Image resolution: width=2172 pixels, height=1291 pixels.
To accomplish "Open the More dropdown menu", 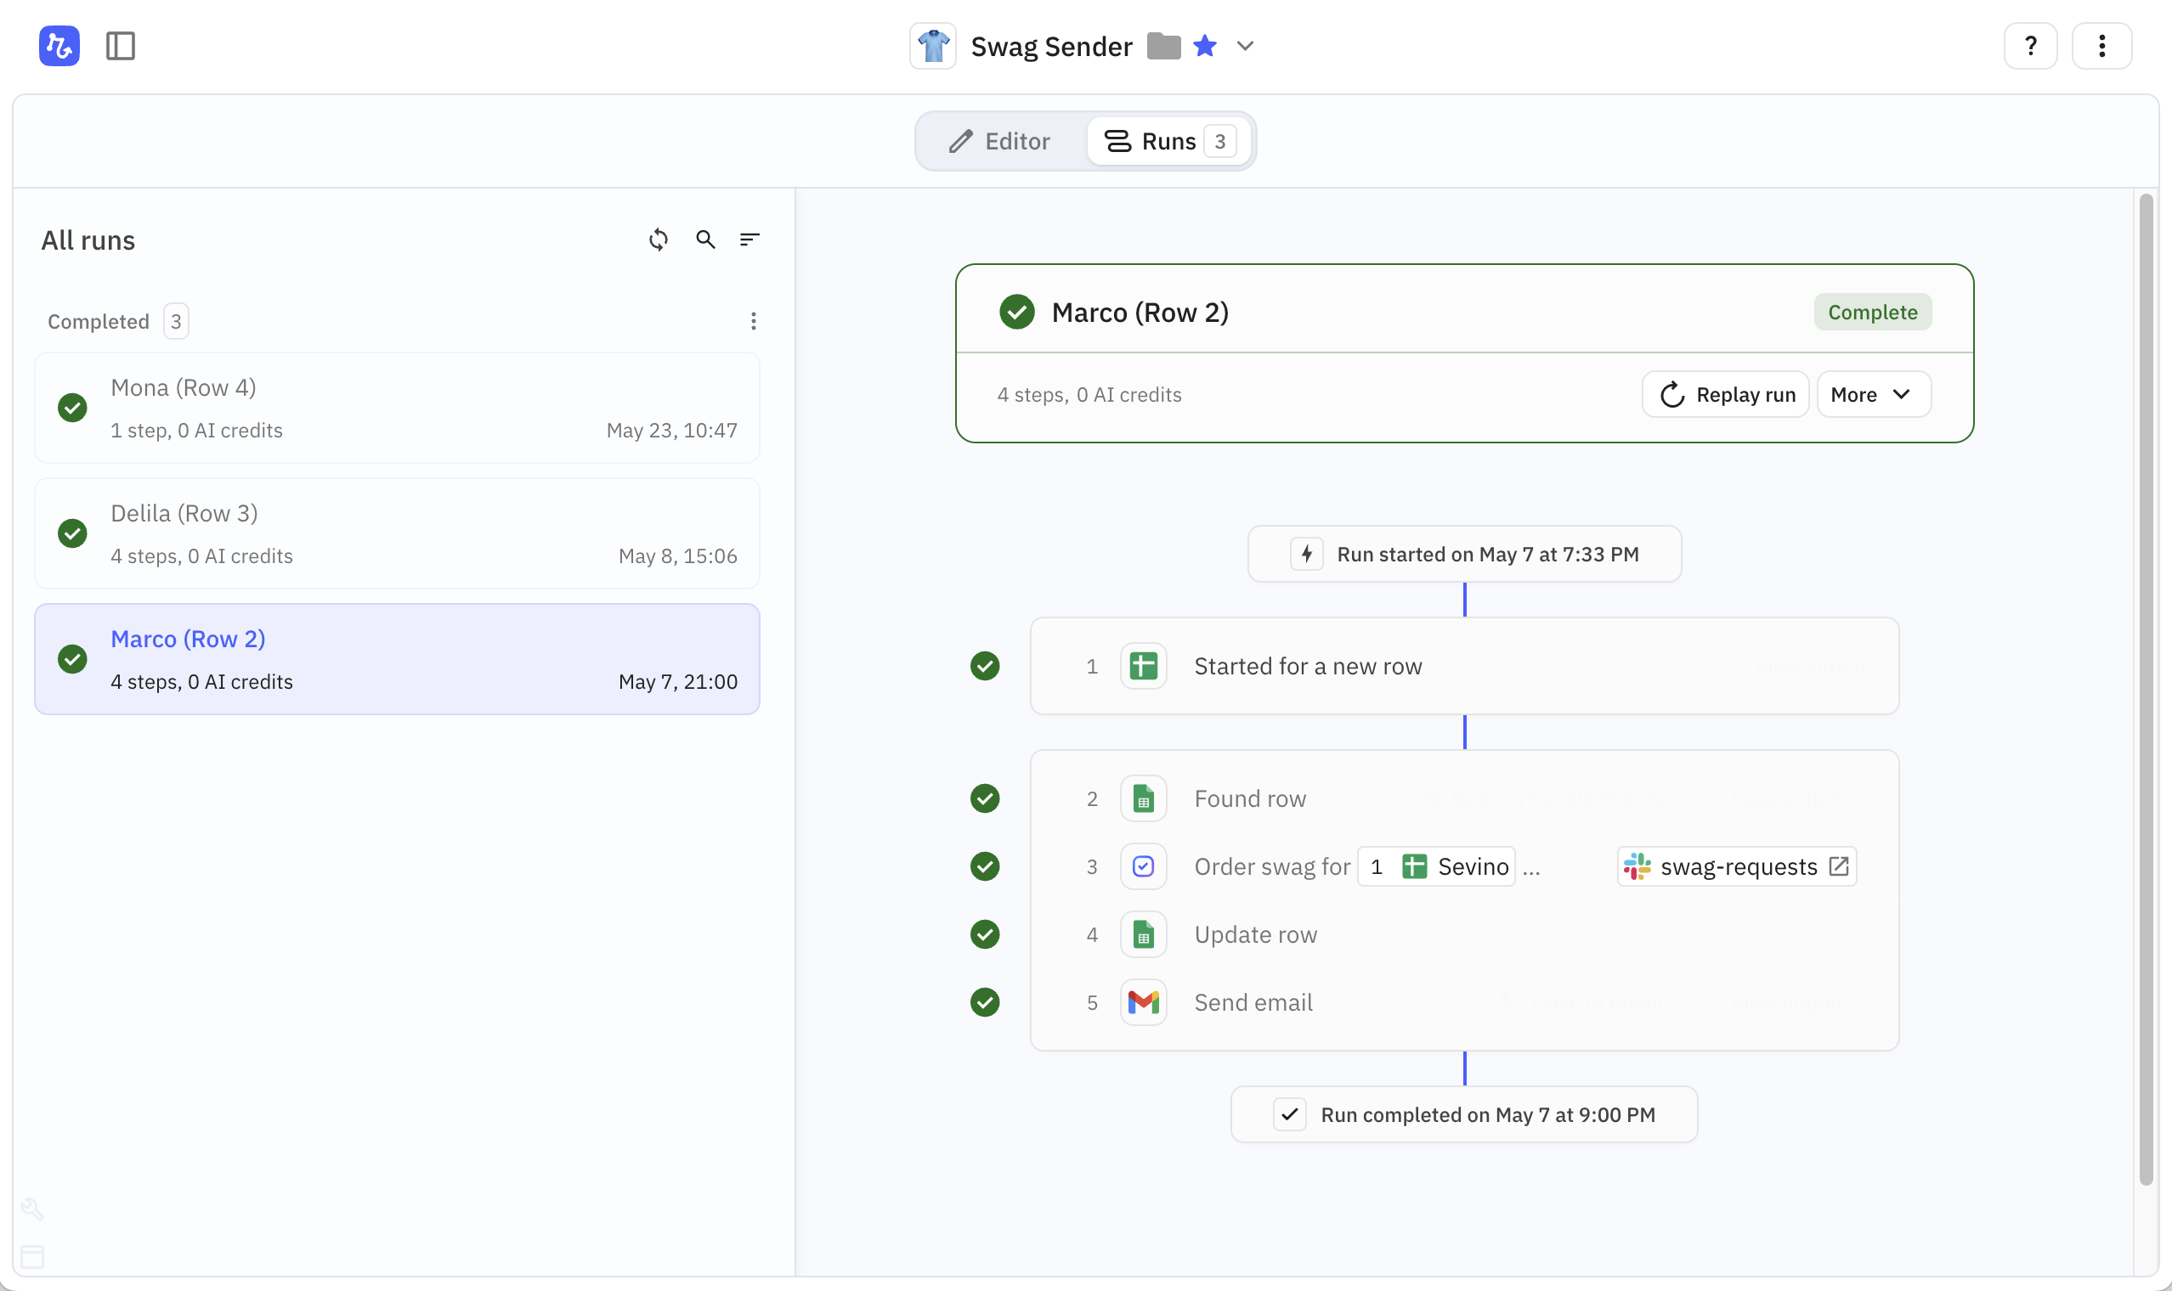I will [1873, 395].
